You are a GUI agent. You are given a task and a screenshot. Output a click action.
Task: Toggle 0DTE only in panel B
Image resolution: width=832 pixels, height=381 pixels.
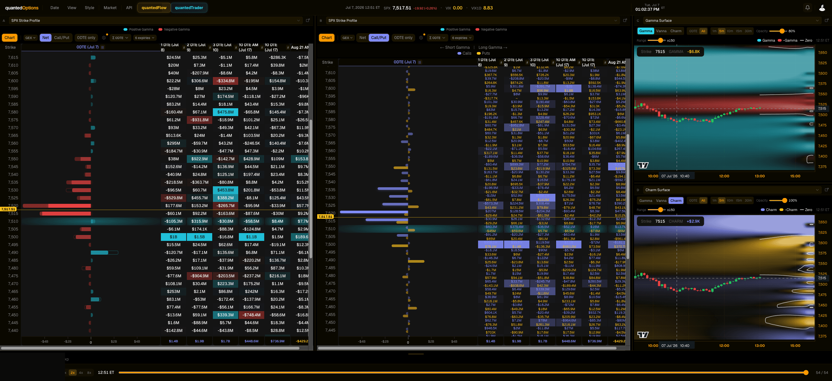[403, 38]
